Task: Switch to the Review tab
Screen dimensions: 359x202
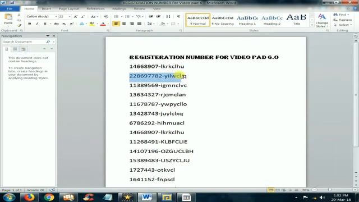Action: coord(140,9)
